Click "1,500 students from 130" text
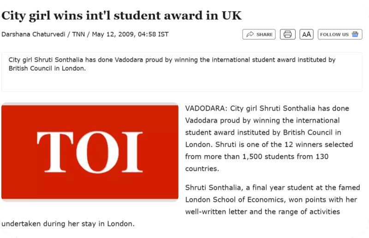 [x=285, y=156]
